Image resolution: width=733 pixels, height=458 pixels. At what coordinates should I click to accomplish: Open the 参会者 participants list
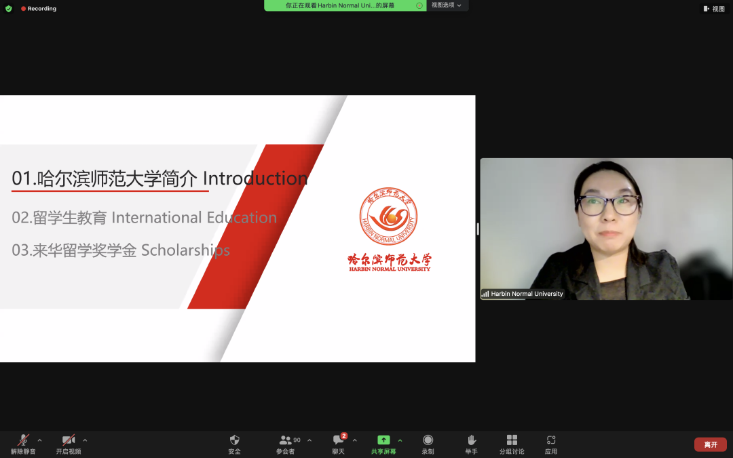pos(286,444)
